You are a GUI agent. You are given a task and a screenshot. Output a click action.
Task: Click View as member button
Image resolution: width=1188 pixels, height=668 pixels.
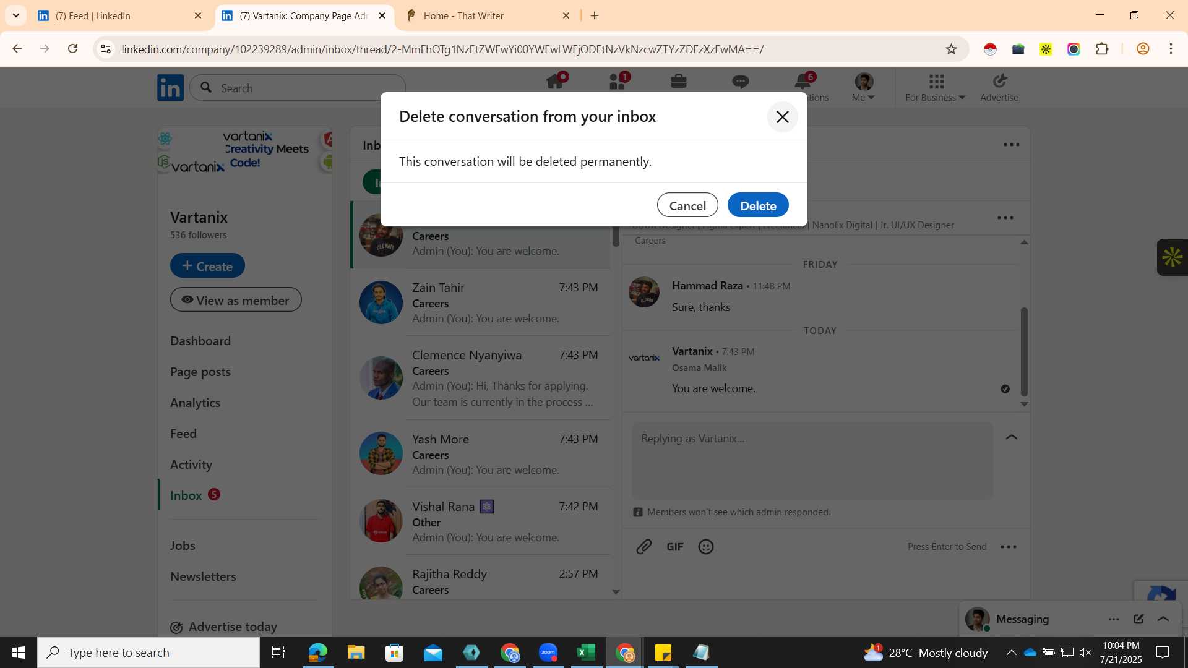[x=236, y=300]
